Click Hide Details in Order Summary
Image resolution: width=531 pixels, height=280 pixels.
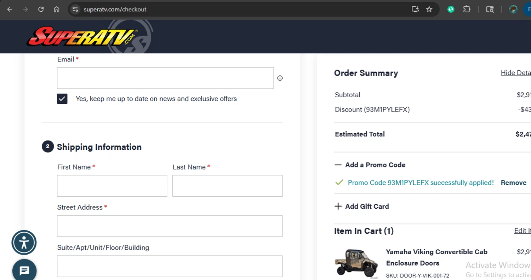click(516, 73)
